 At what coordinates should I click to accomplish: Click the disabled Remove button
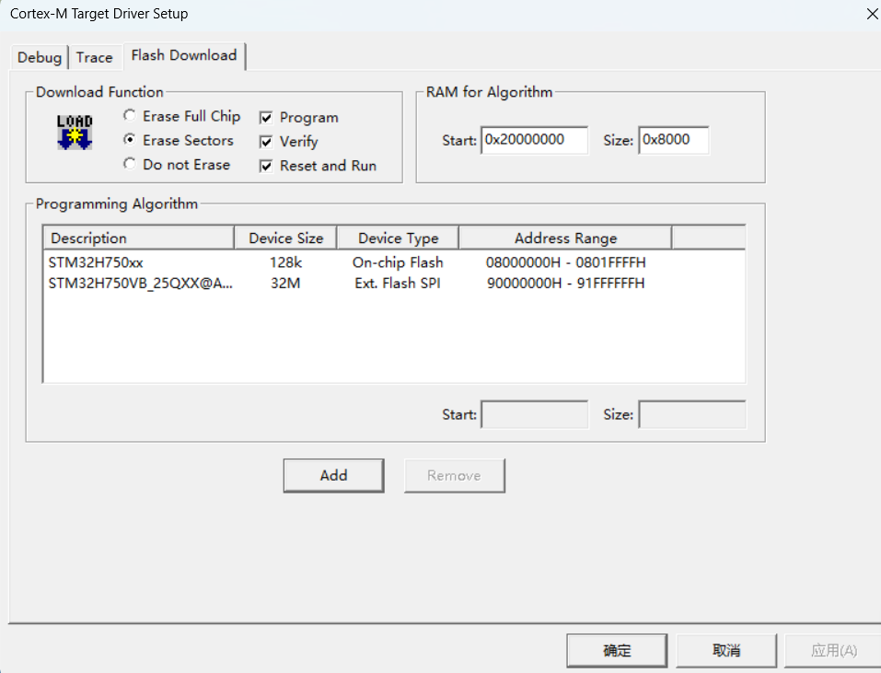coord(454,475)
